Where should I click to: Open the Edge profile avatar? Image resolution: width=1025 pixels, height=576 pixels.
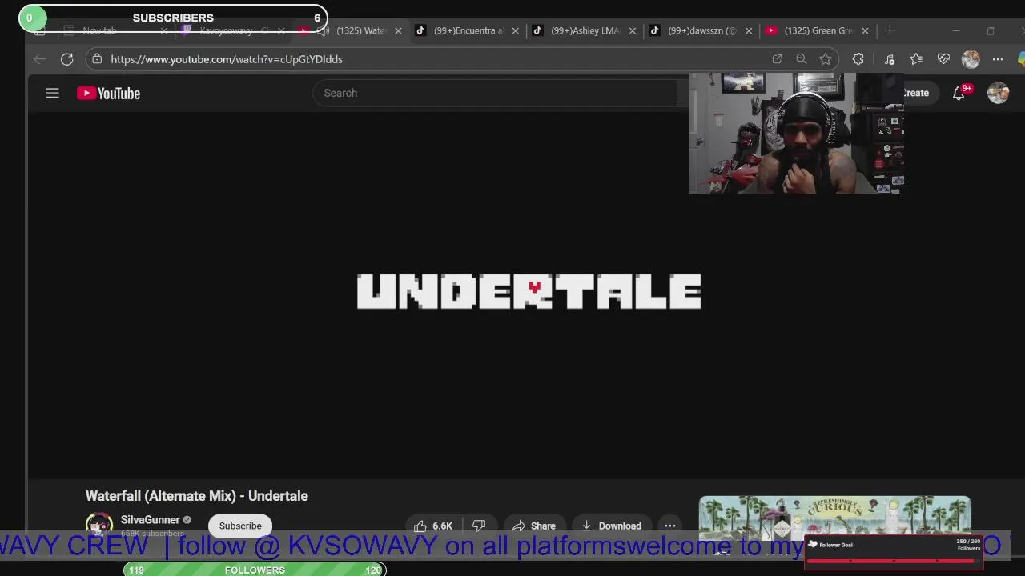click(x=971, y=59)
